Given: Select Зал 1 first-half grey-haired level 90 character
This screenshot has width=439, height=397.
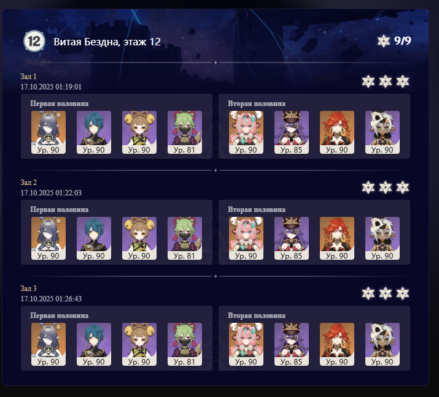Looking at the screenshot, I should 49,132.
